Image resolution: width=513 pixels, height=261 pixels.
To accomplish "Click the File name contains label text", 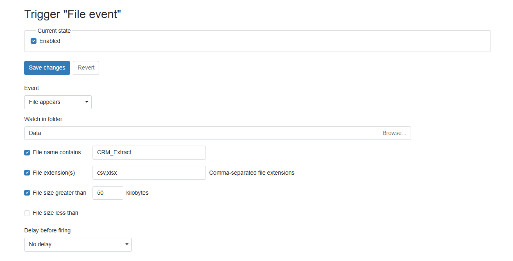I will pyautogui.click(x=57, y=152).
